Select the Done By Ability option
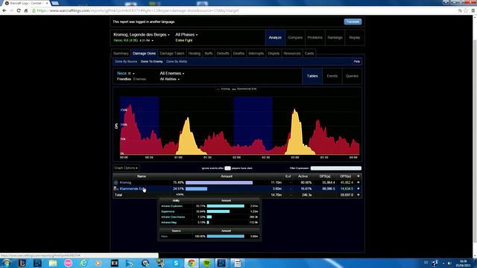 click(177, 61)
